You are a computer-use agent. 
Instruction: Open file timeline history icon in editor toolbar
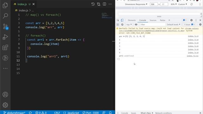click(93, 4)
